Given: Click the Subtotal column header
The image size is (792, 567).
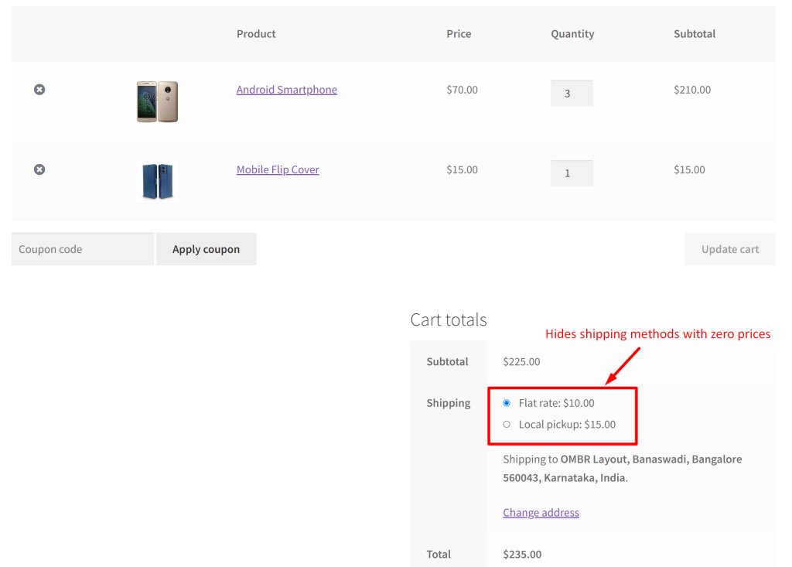Looking at the screenshot, I should point(695,34).
